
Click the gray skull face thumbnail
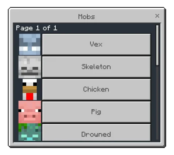[30, 67]
